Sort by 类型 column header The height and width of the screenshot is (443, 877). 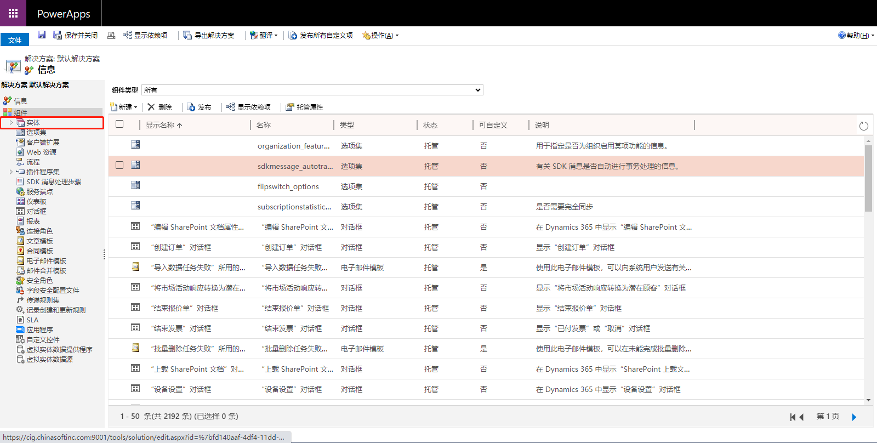[x=346, y=125]
